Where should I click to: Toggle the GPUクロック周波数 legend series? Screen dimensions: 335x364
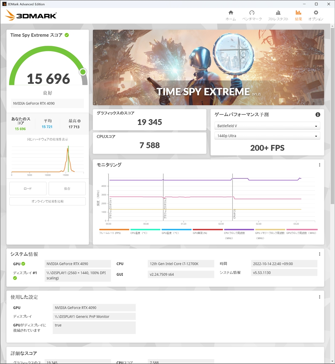302,231
